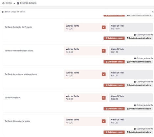Close the Editar Grupo de Tarifas panel
154x137 pixels.
pos(153,12)
